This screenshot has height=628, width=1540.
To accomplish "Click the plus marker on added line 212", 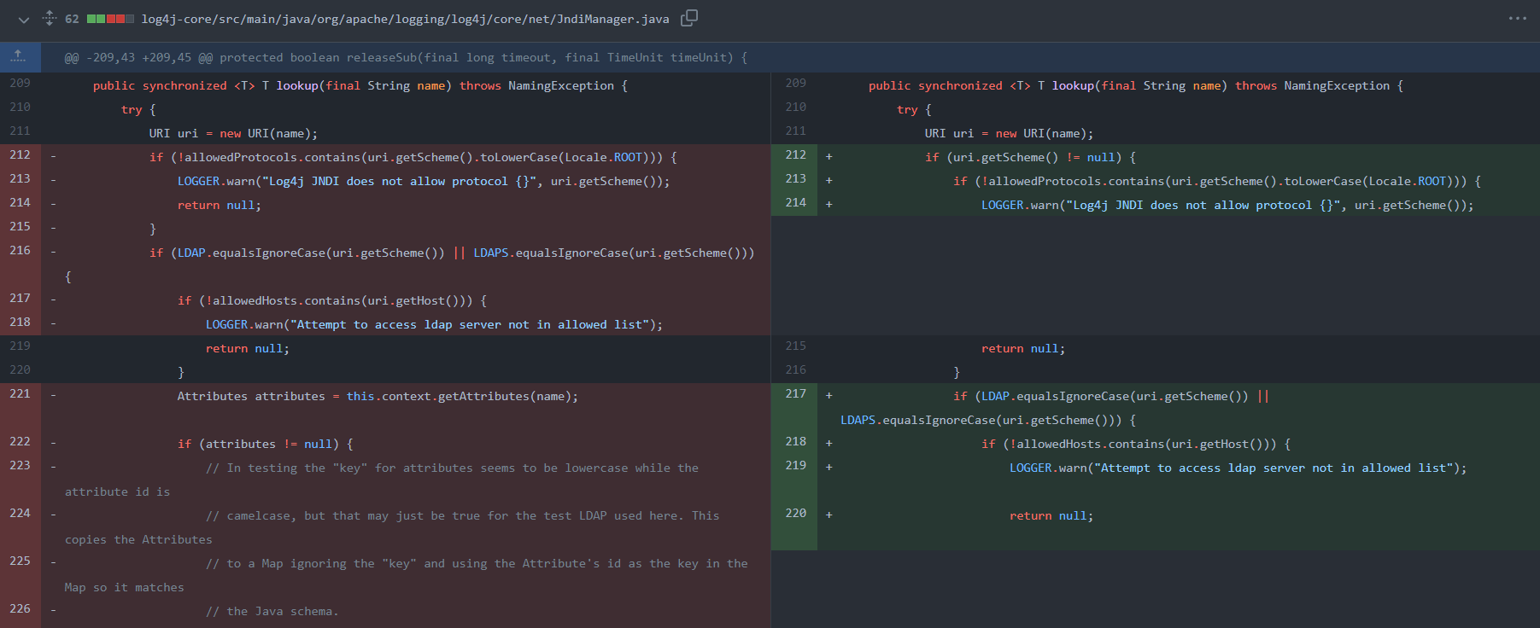I will 829,157.
